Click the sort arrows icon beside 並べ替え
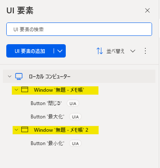This screenshot has width=160, height=168. tap(100, 51)
